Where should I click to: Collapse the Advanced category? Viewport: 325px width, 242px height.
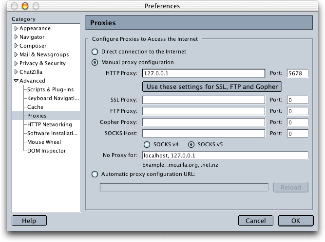pos(16,81)
